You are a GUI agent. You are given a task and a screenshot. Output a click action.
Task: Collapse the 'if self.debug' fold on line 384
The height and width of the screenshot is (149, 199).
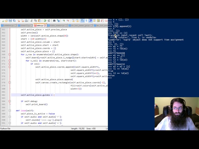[10, 101]
